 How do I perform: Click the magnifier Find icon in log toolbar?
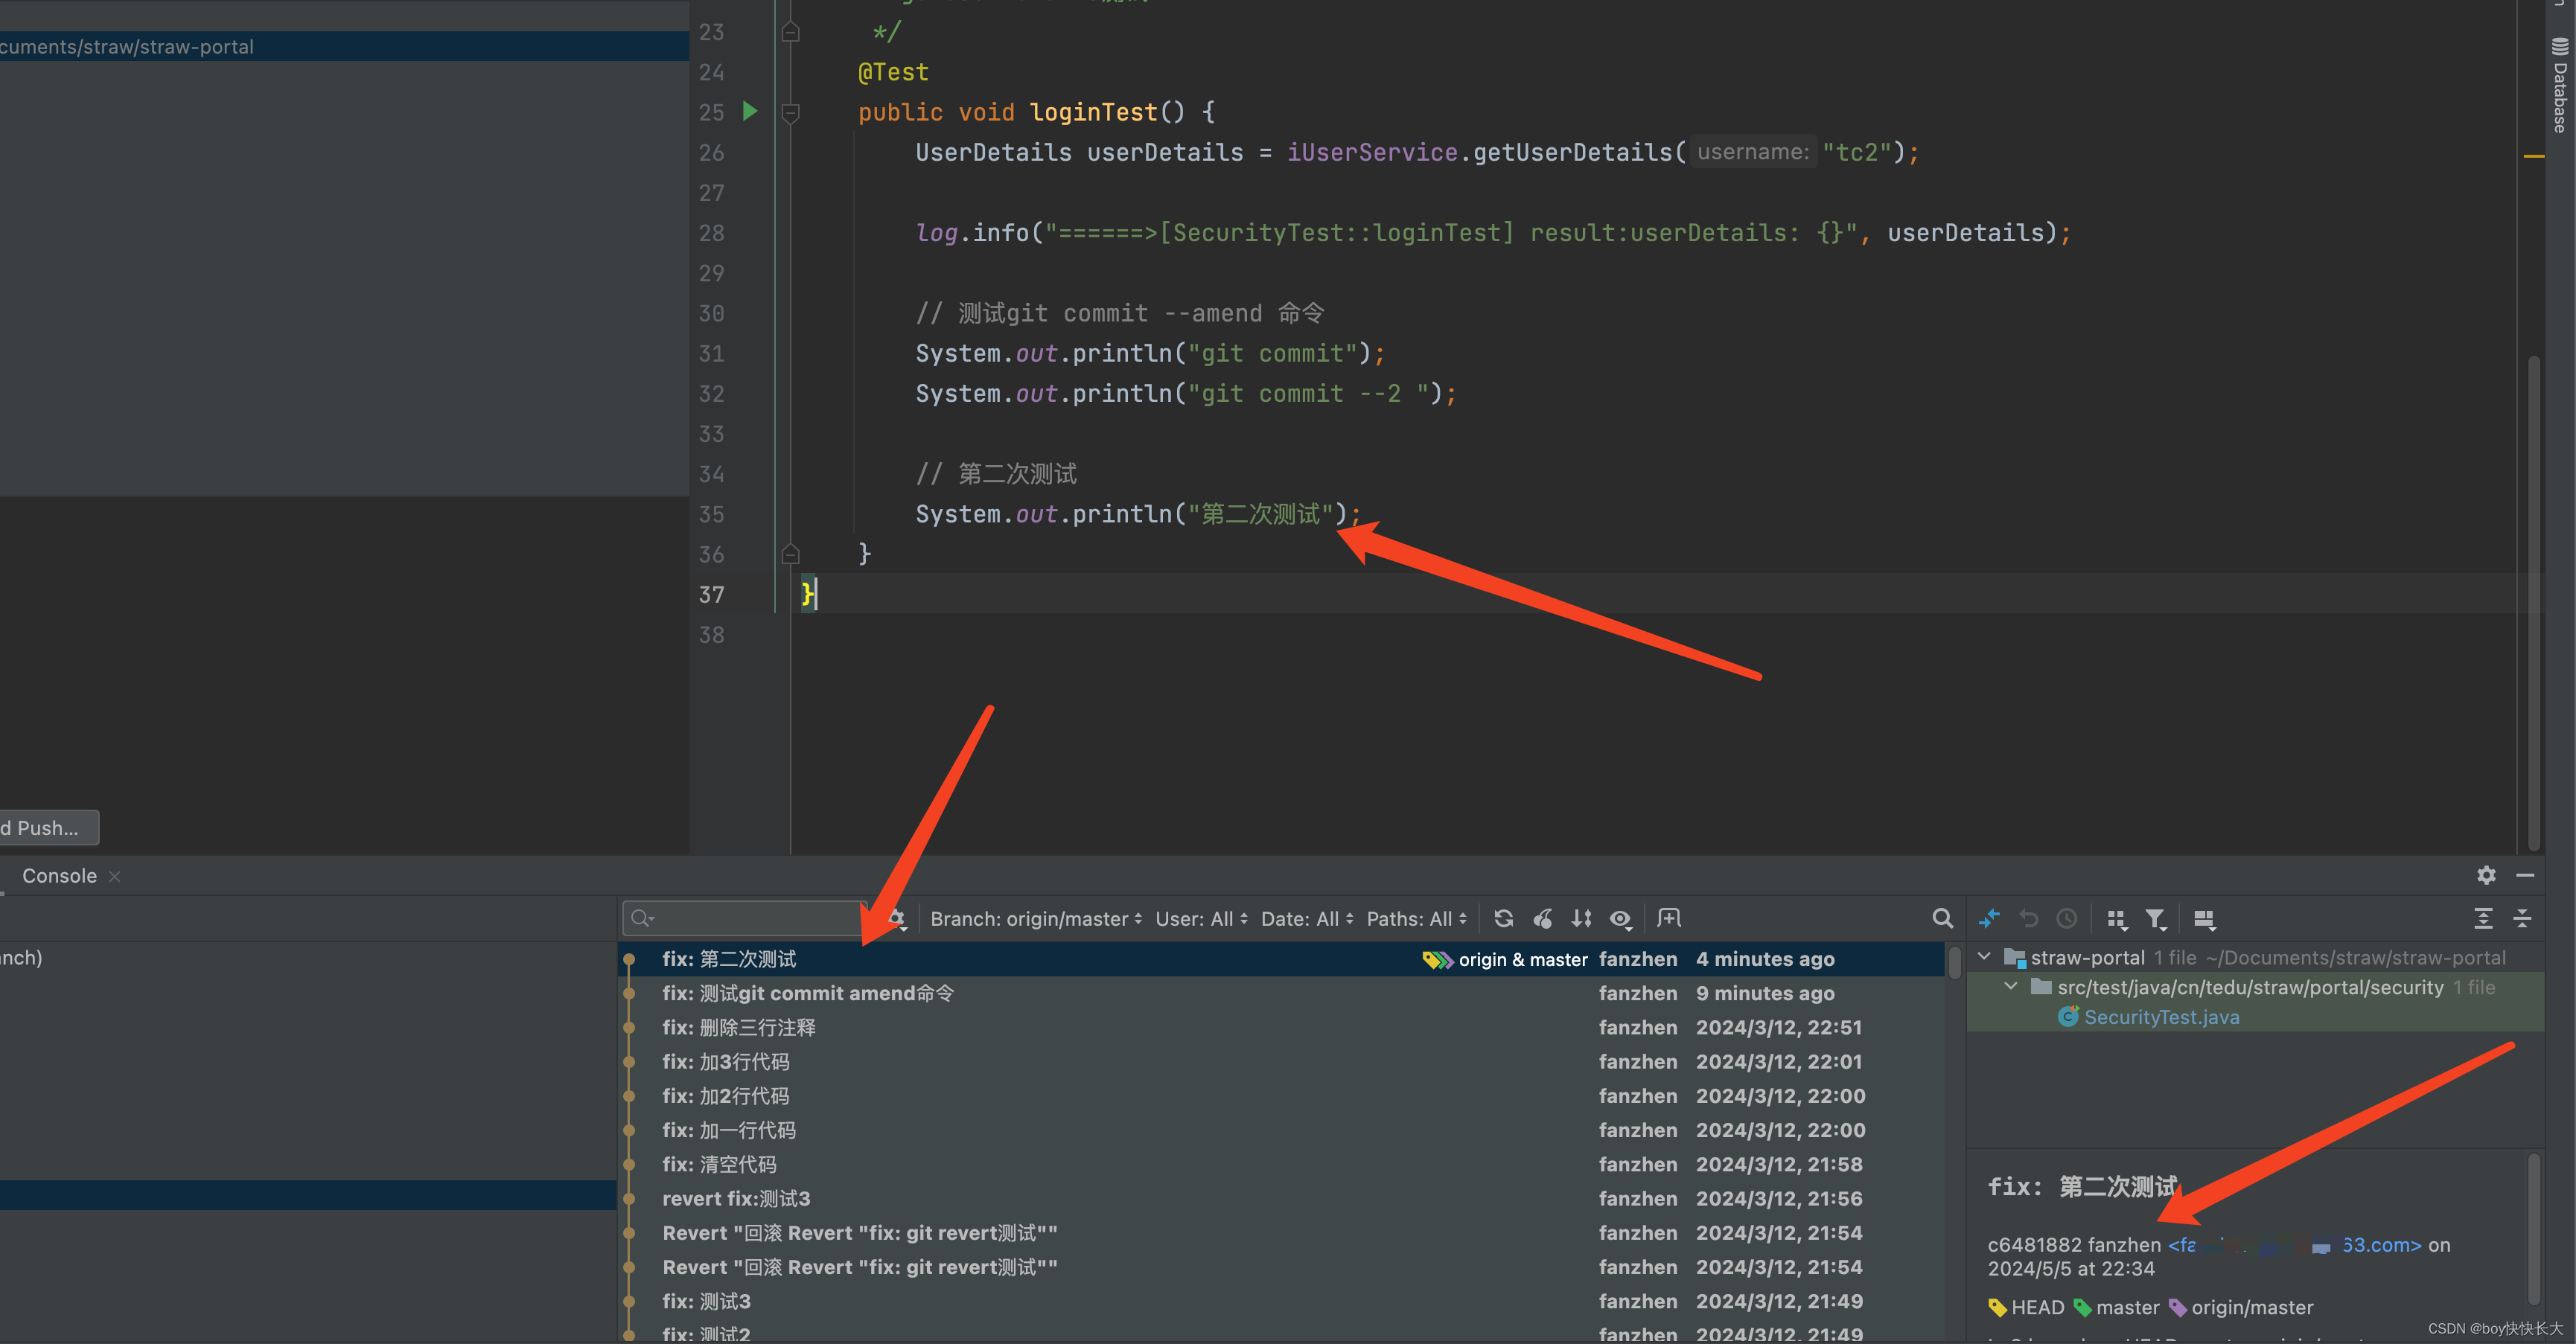(1942, 918)
